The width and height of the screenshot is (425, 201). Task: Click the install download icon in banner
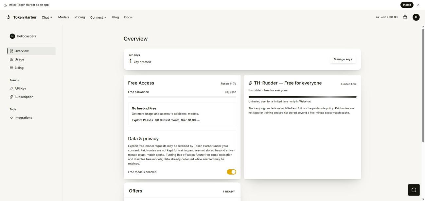5,5
